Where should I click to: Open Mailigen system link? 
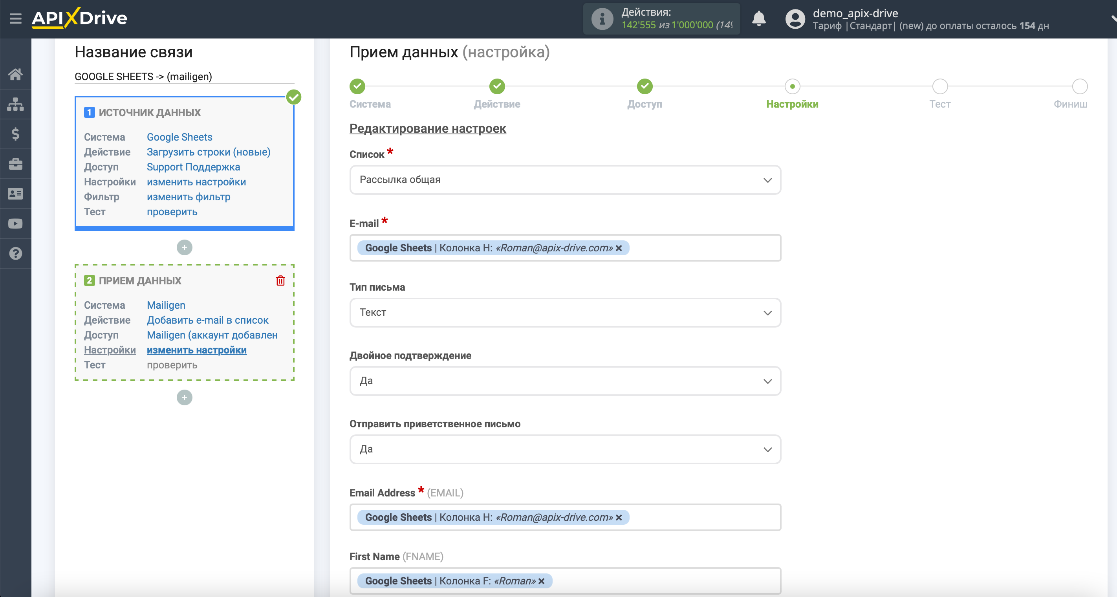click(166, 305)
